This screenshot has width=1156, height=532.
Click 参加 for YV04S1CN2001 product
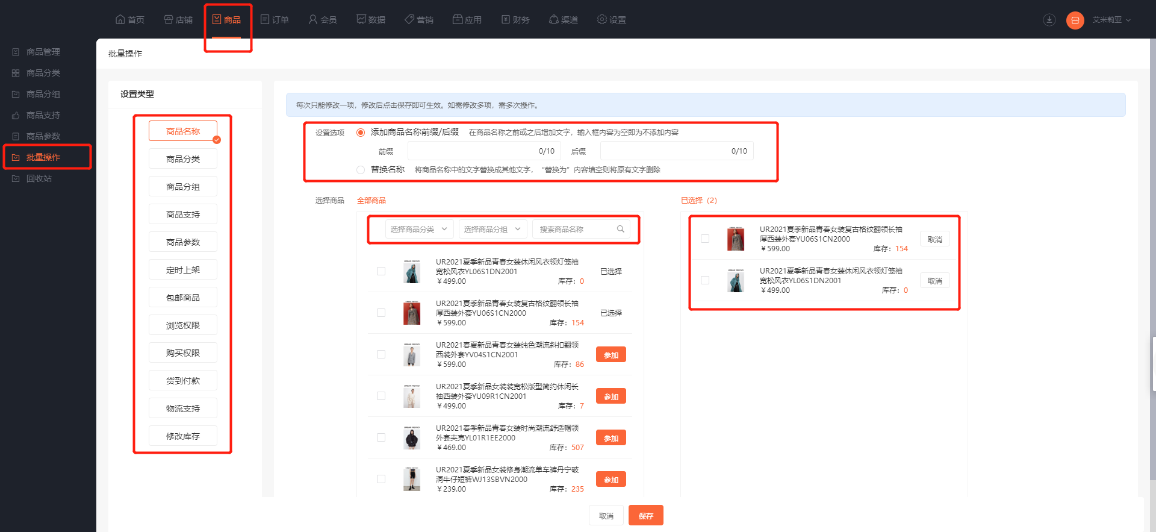(x=611, y=355)
